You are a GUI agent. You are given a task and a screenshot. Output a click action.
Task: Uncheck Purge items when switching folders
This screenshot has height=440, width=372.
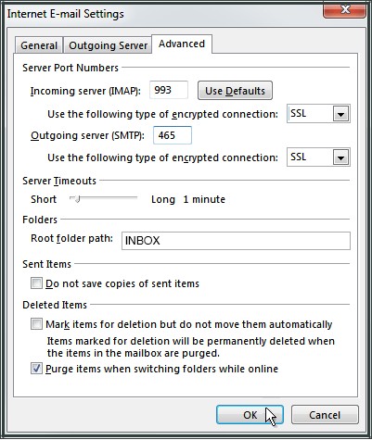(x=36, y=369)
